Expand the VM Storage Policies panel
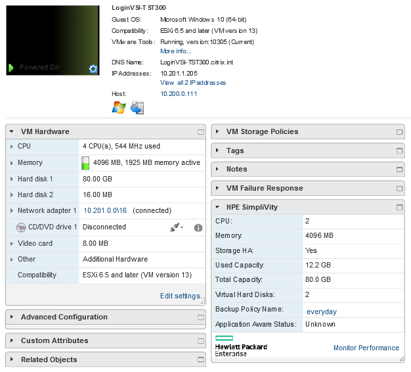The height and width of the screenshot is (372, 411). [x=217, y=132]
